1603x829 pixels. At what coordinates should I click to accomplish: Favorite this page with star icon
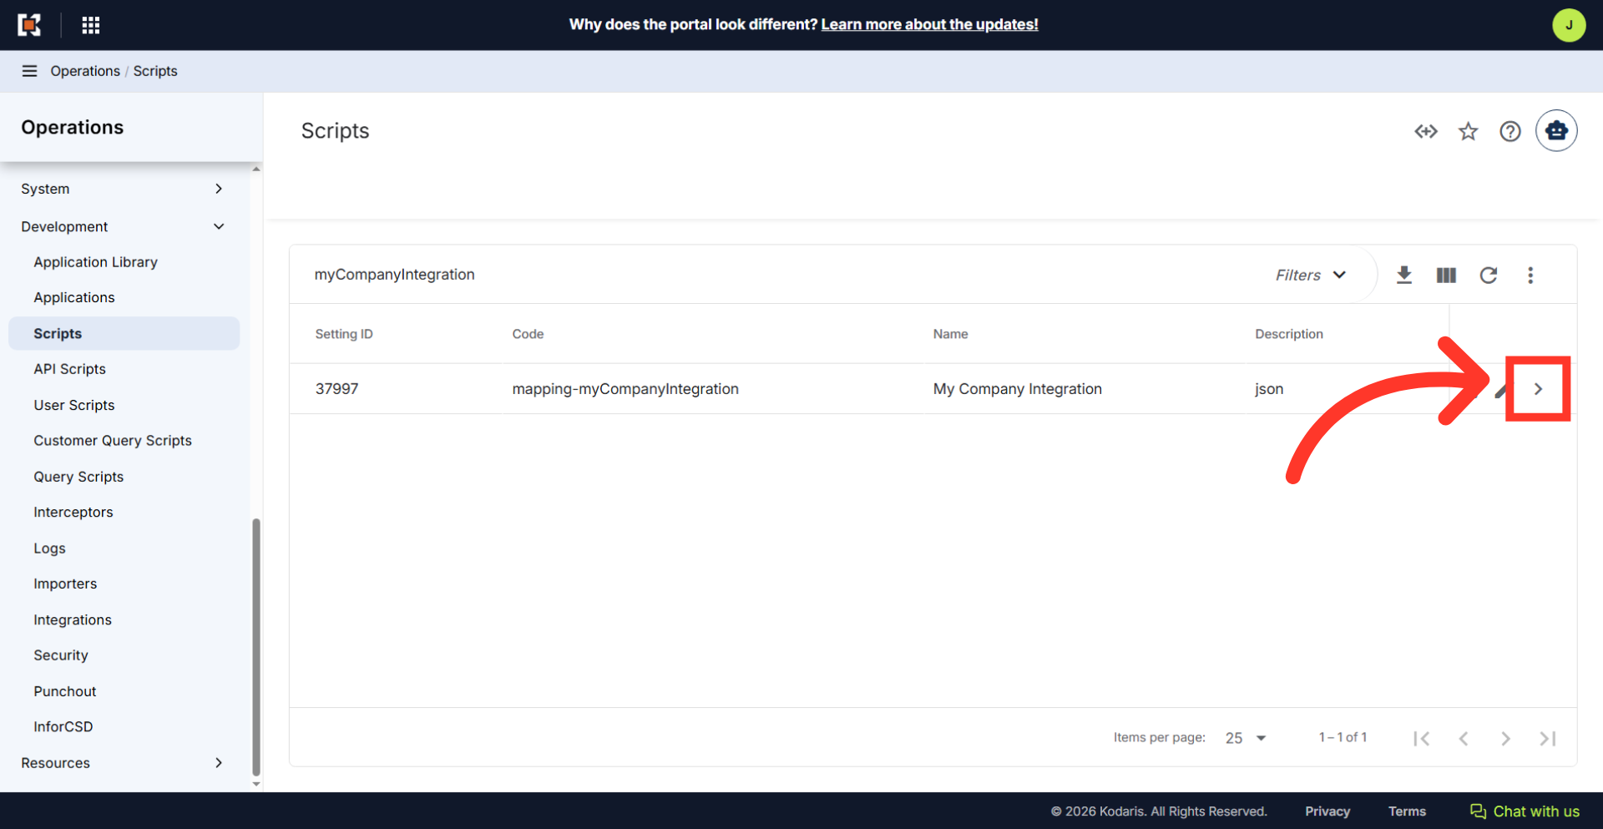(x=1468, y=131)
